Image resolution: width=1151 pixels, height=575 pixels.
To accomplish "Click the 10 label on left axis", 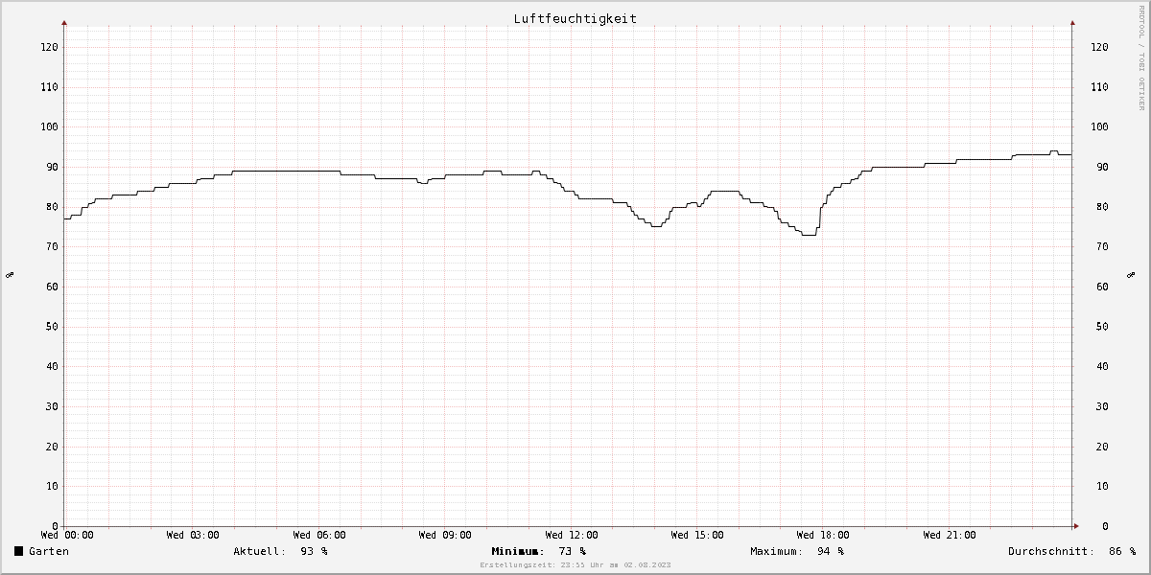I will [51, 486].
